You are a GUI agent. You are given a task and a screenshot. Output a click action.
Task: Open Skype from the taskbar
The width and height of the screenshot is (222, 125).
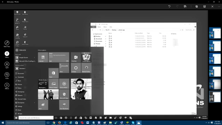coord(133,123)
